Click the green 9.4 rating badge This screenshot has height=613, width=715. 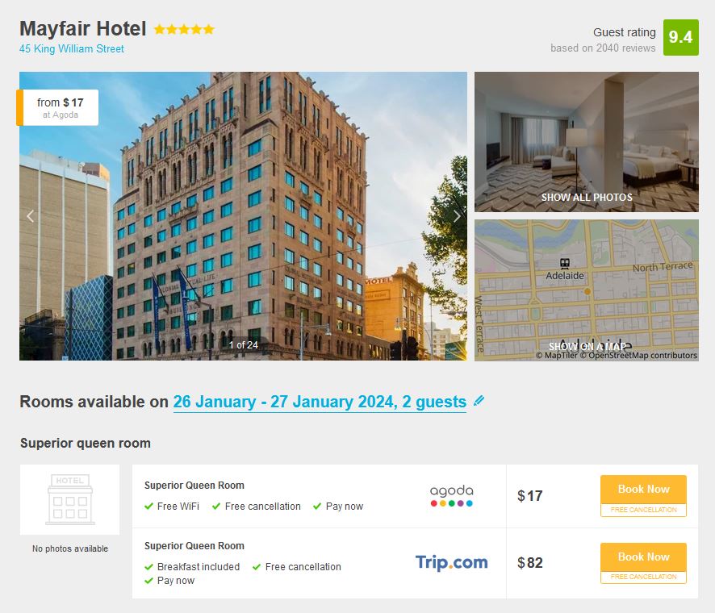[681, 37]
